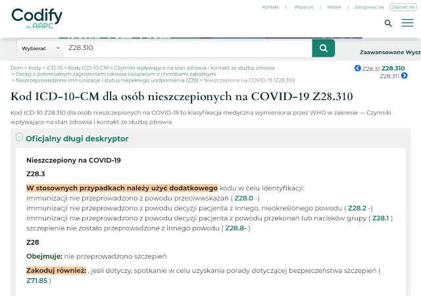Click the green search submit button
This screenshot has height=296, width=421.
(323, 48)
